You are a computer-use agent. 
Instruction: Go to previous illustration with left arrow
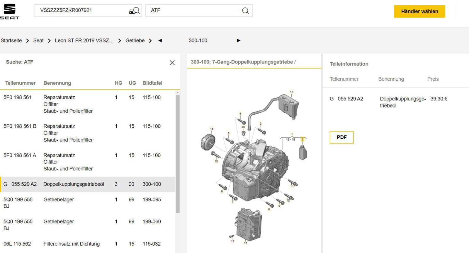pos(160,41)
